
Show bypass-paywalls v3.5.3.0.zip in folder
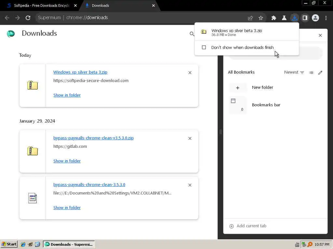coord(67,161)
